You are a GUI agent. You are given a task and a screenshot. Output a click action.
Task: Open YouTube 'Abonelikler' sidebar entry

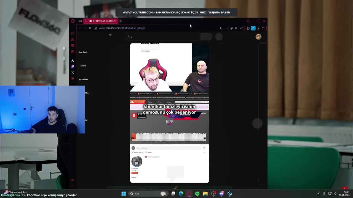point(83,79)
